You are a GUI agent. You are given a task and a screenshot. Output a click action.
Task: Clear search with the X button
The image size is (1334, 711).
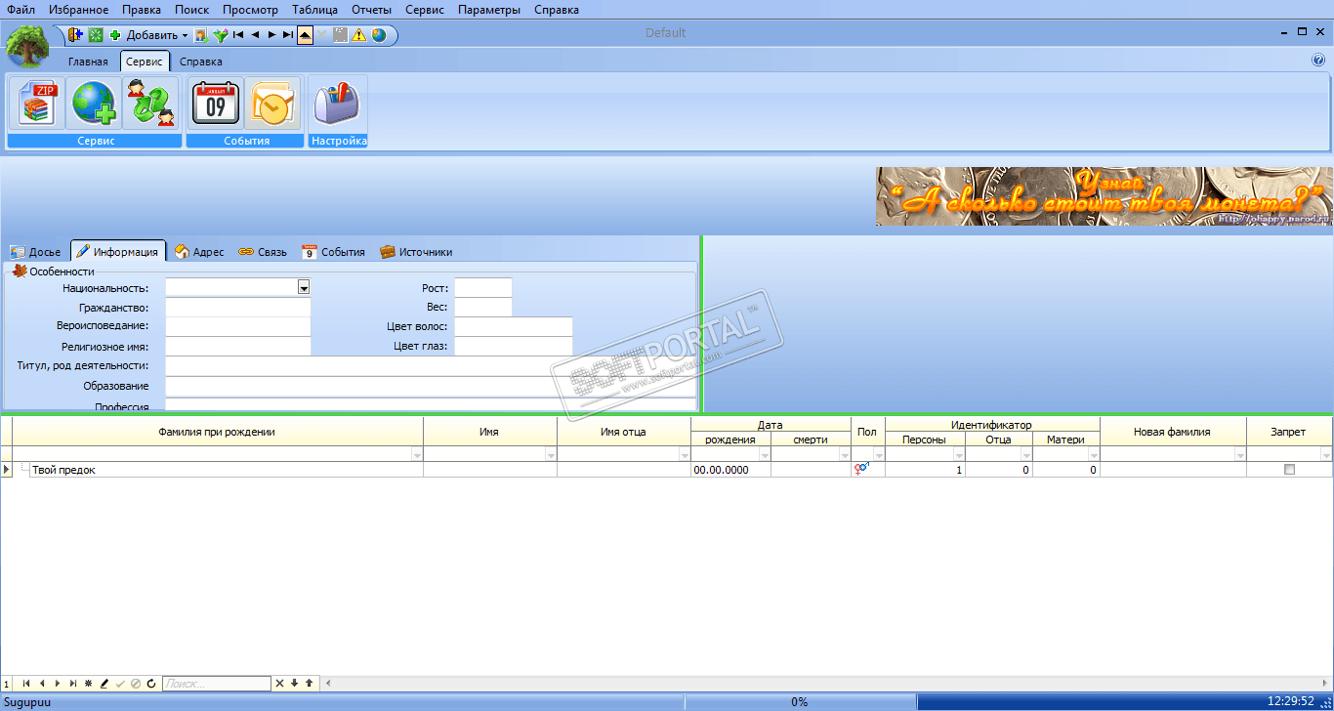278,684
